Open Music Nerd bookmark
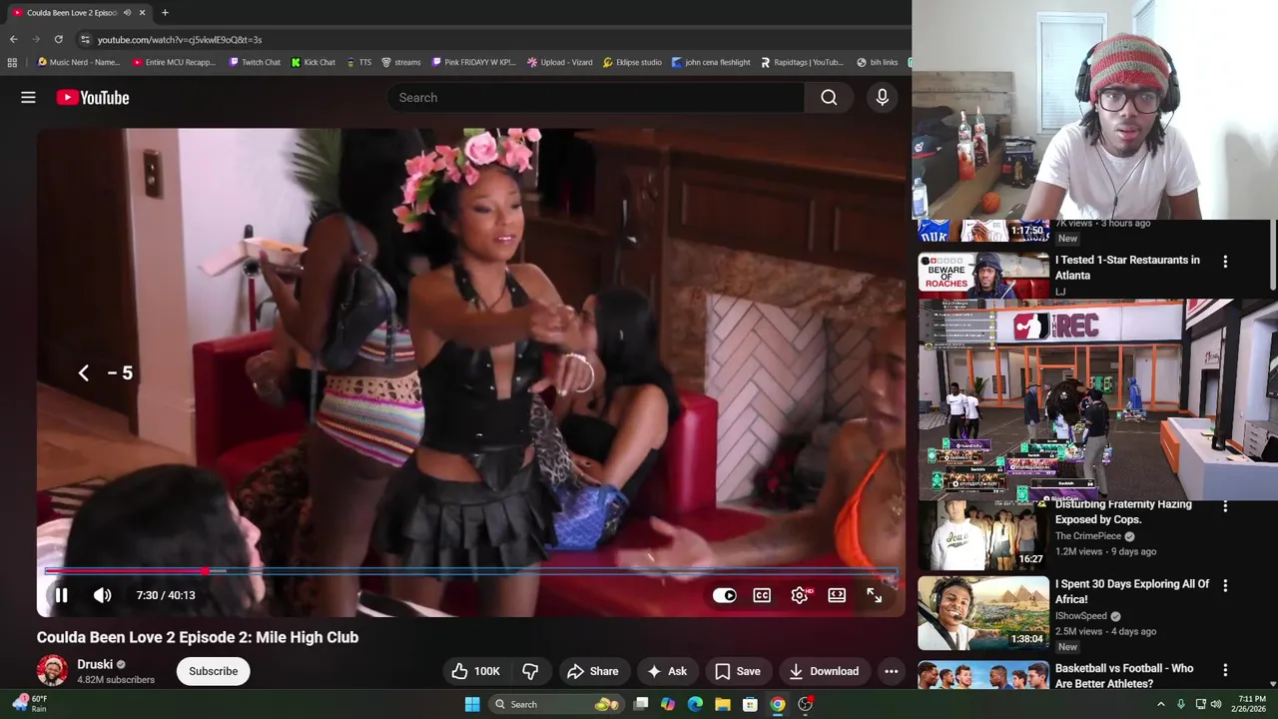 coord(78,62)
